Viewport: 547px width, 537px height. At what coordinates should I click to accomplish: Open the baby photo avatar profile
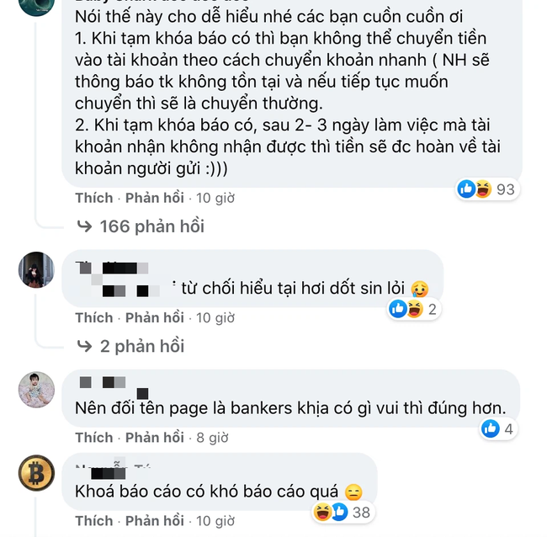coord(36,390)
